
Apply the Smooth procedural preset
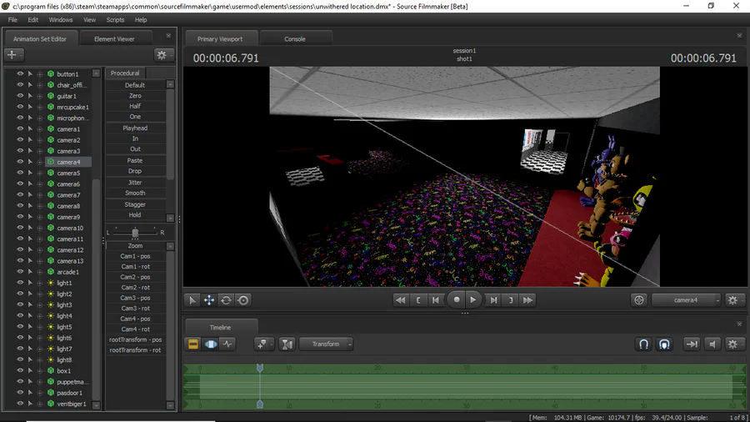135,193
